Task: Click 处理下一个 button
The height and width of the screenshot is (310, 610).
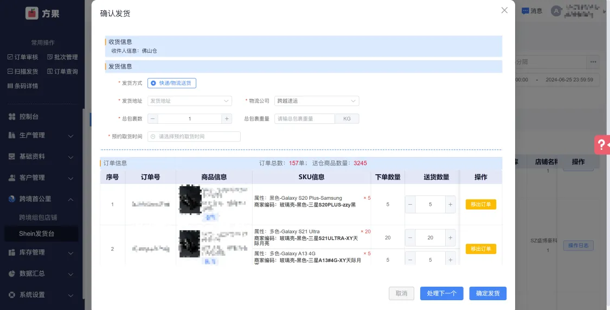Action: [x=441, y=293]
